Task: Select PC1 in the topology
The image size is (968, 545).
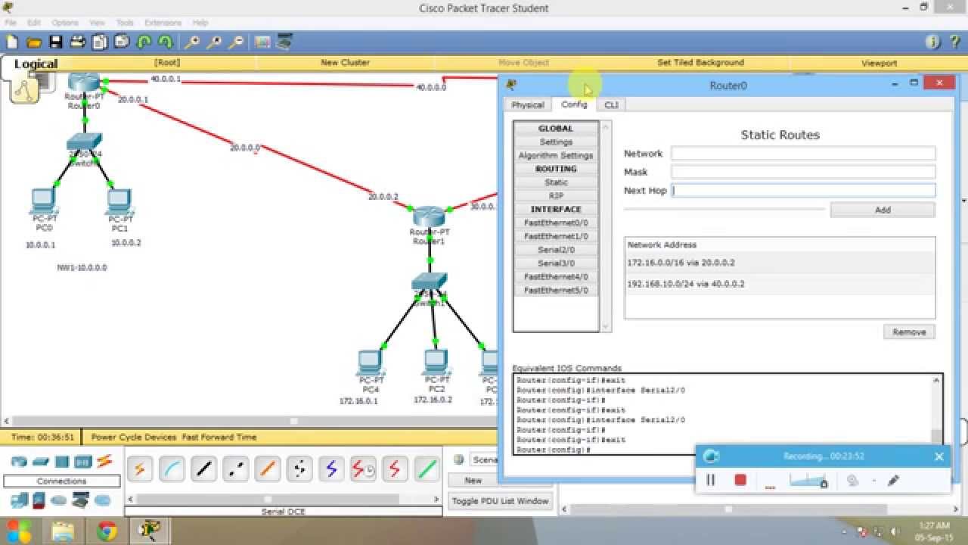Action: (x=119, y=202)
